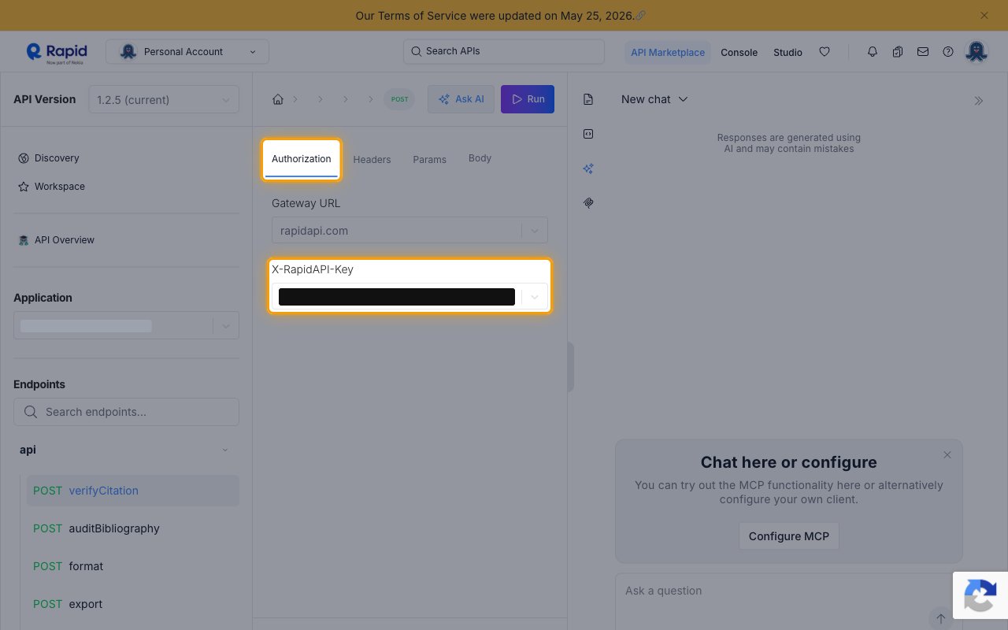Screen dimensions: 1008x630
Task: Click the Rapid logo
Action: [x=57, y=52]
